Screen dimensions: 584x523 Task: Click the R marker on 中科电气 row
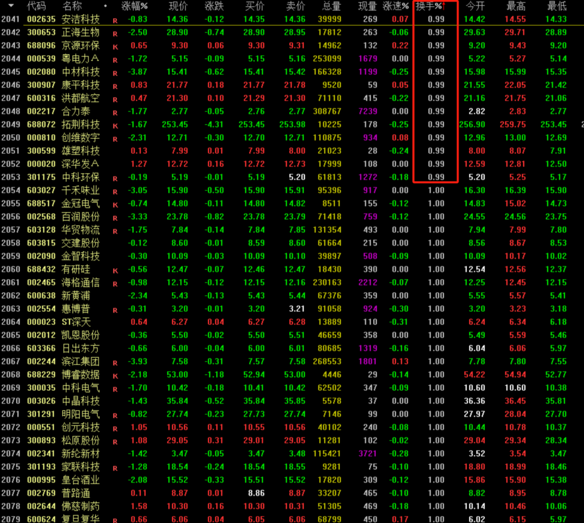[115, 390]
